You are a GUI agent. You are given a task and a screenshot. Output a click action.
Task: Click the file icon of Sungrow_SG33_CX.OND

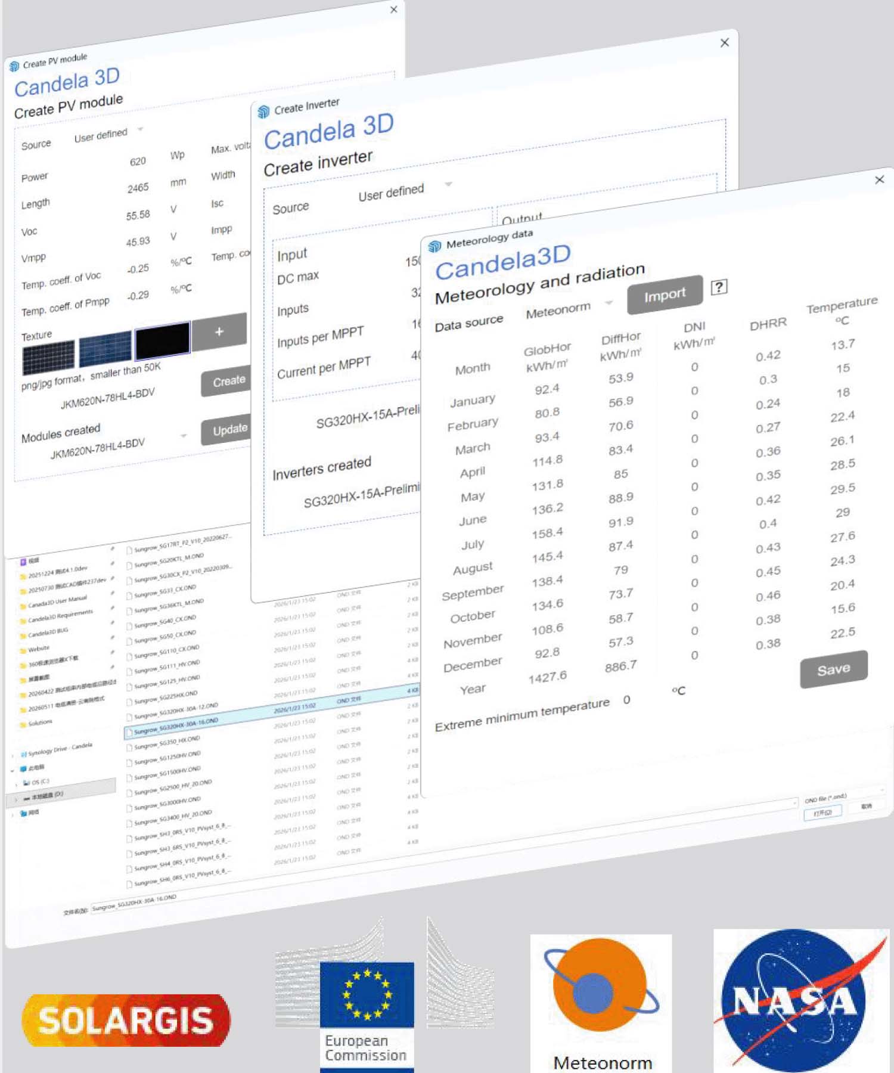click(129, 595)
